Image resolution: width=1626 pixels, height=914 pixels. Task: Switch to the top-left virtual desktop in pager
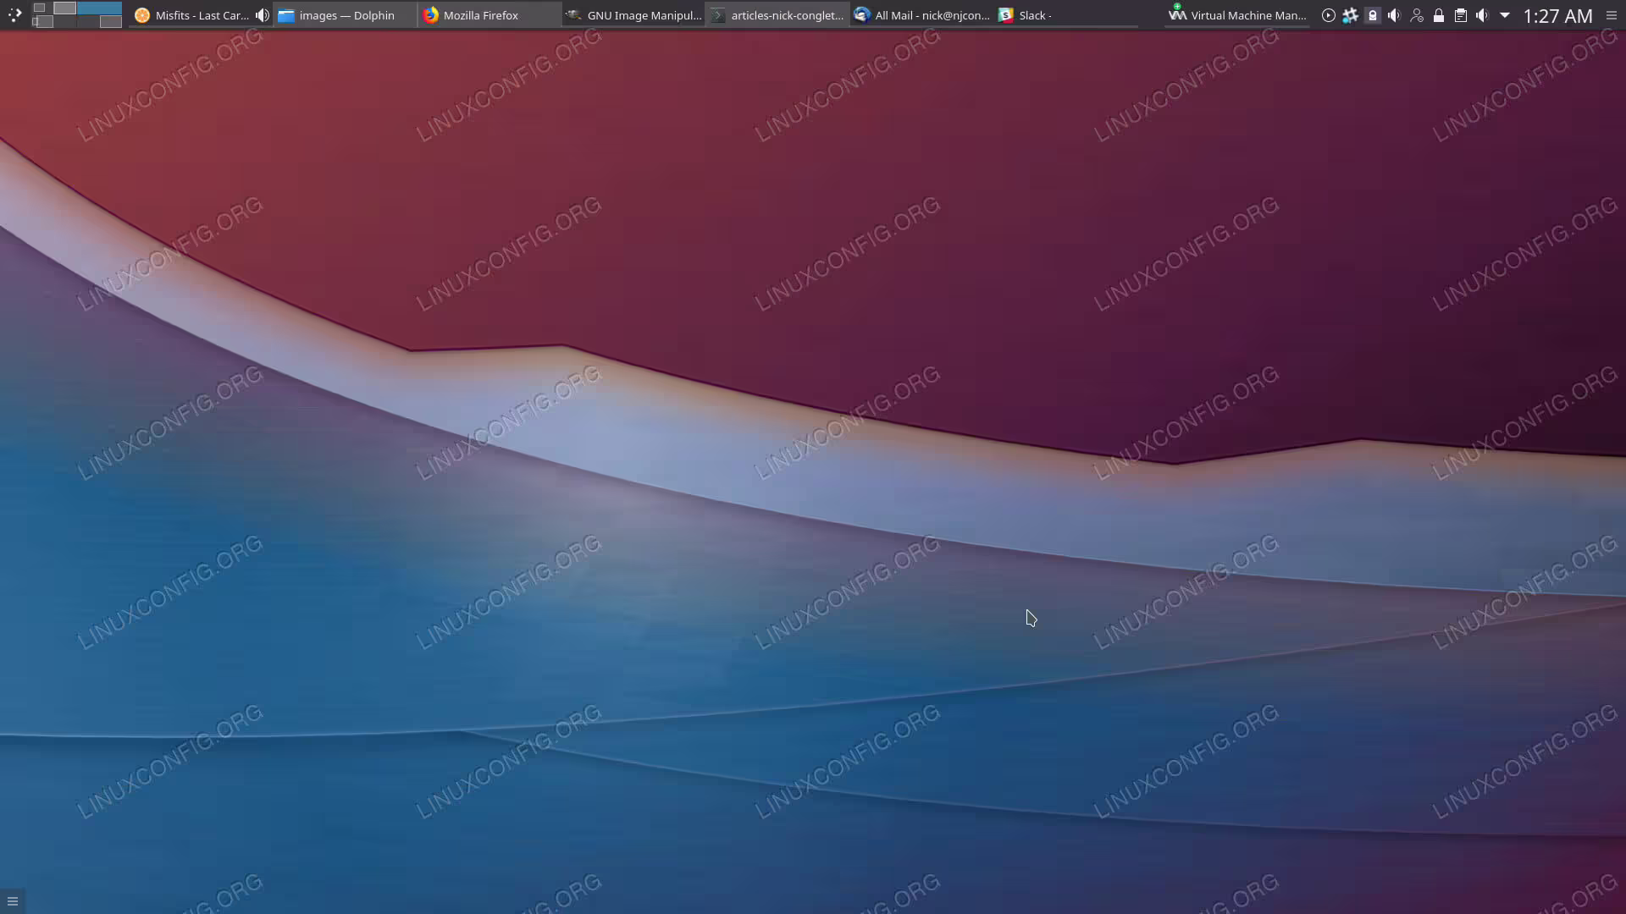(54, 8)
